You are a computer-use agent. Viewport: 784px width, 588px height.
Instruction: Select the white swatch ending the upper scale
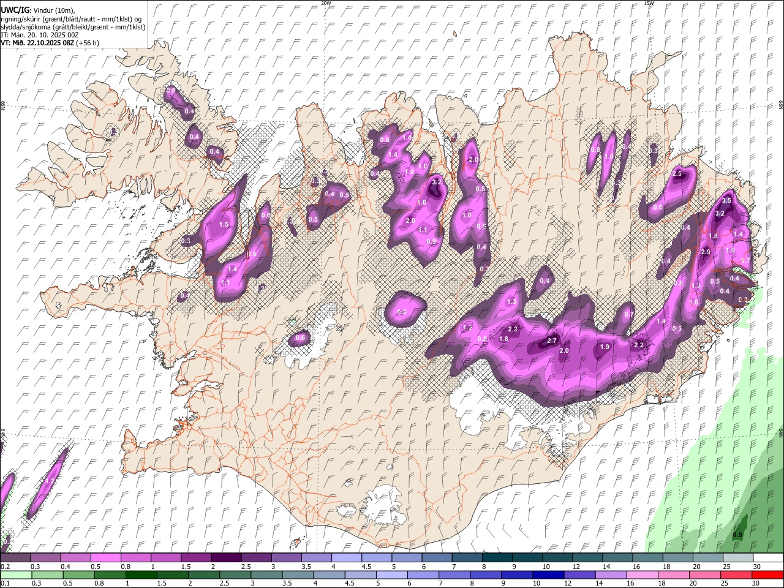tap(767, 557)
